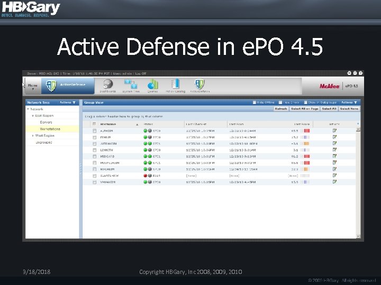This screenshot has height=285, width=381.
Task: Sort by the Last Scan column header
Action: point(237,125)
